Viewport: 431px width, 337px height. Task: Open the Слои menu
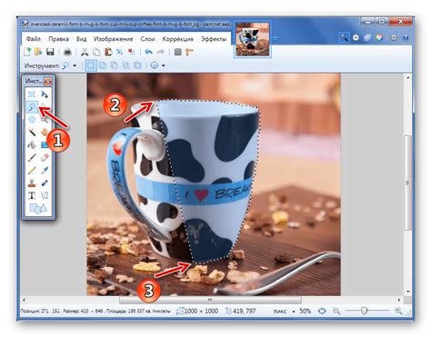point(147,39)
